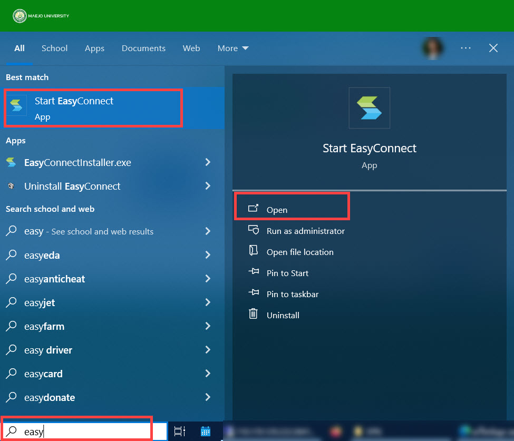
Task: Click the Task View icon on taskbar
Action: point(180,431)
